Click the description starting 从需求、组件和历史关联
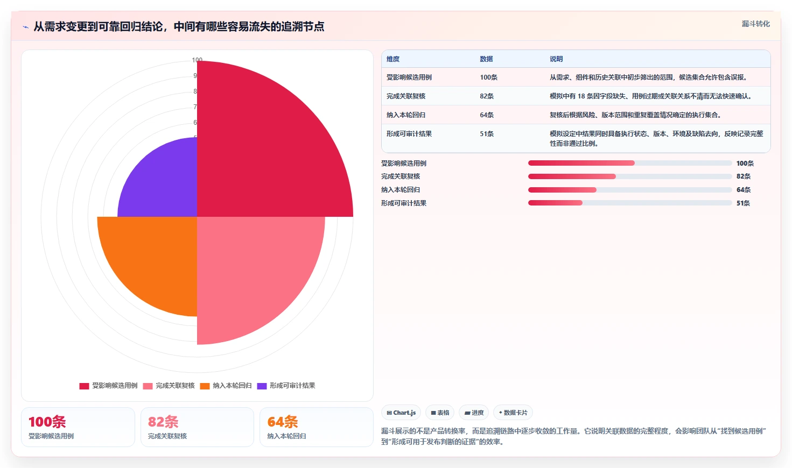This screenshot has width=792, height=468. 649,77
